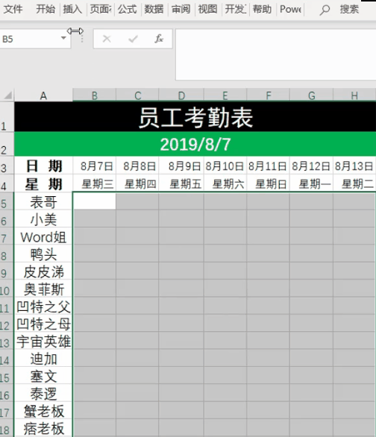Click the search magnifier icon

325,10
